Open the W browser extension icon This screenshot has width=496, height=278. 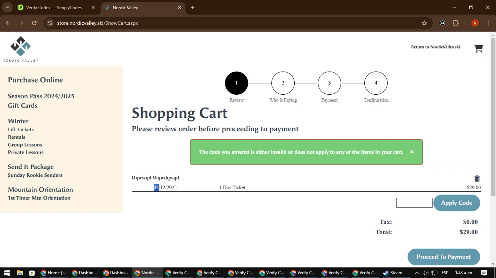[442, 23]
